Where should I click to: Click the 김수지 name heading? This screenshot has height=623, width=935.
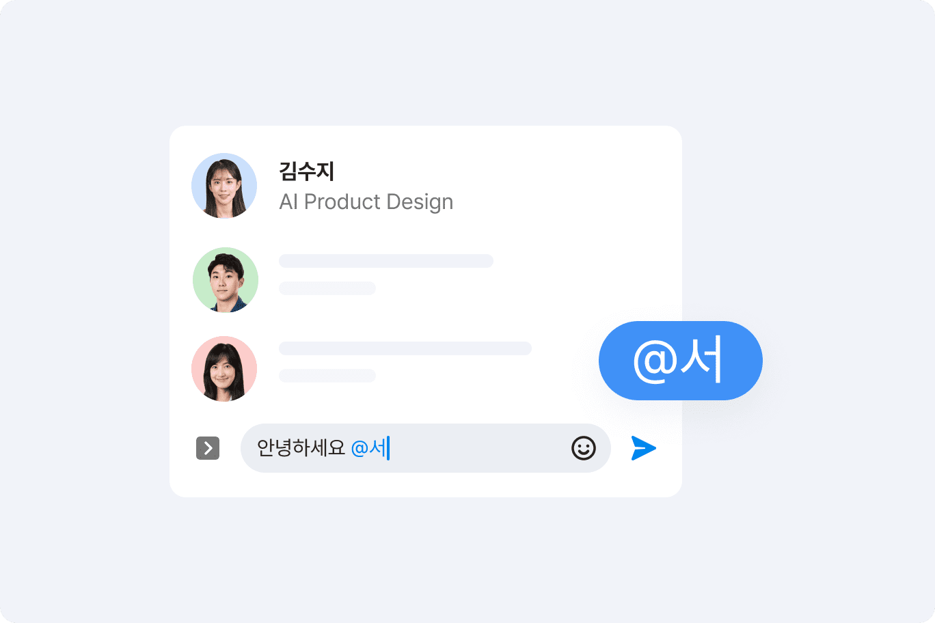pos(307,171)
